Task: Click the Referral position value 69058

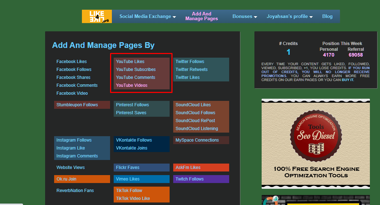Action: point(355,55)
